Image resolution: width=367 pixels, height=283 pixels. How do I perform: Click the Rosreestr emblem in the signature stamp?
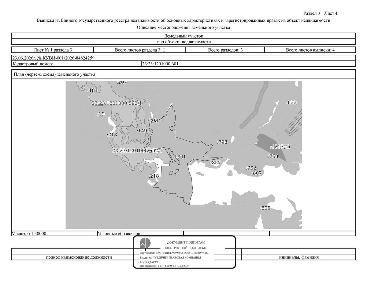pos(145,244)
